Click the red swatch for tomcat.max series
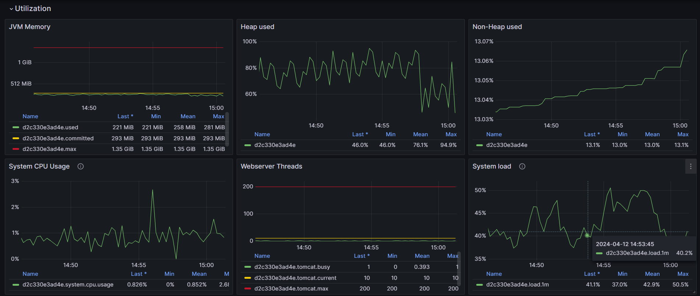The height and width of the screenshot is (296, 700). (248, 289)
